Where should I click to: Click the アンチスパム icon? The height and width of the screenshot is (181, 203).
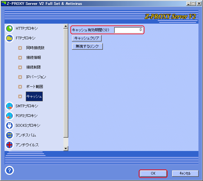pyautogui.click(x=9, y=135)
